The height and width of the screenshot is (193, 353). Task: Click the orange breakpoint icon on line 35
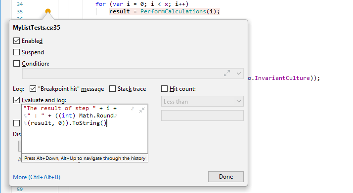coord(48,11)
